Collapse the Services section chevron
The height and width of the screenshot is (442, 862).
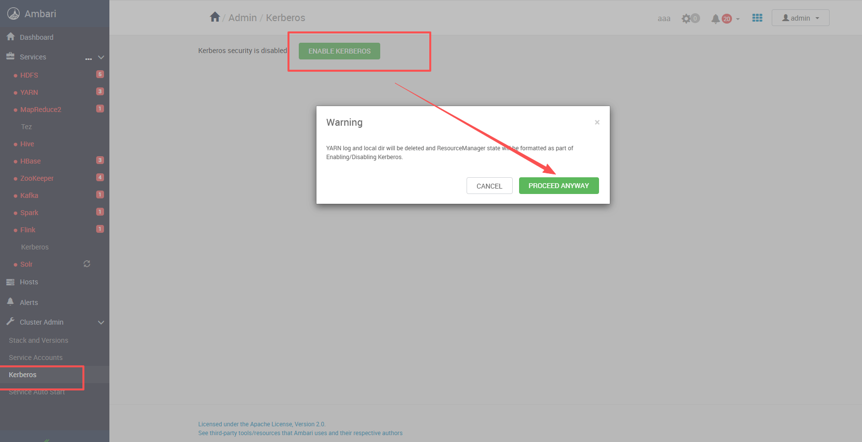click(x=101, y=57)
